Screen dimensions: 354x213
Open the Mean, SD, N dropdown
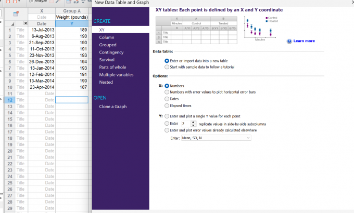click(x=216, y=138)
